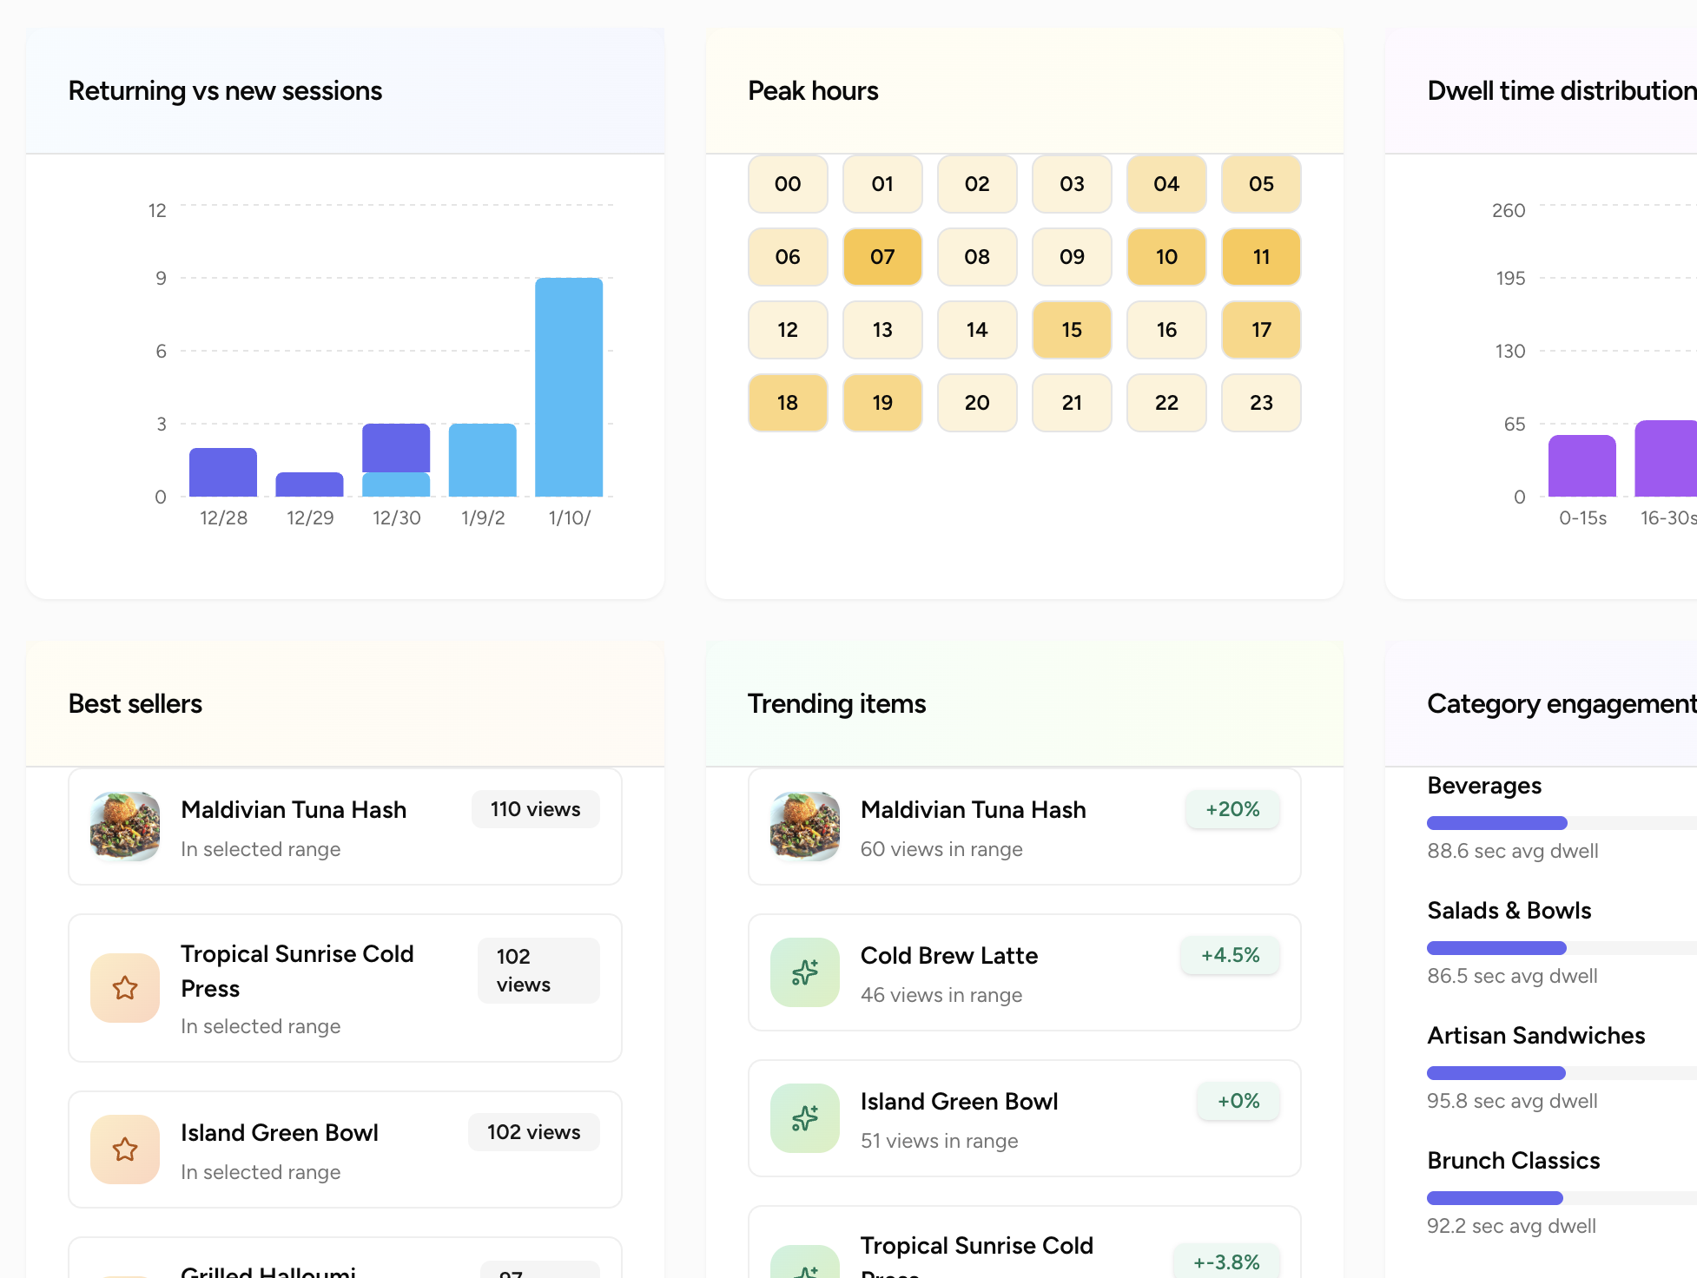
Task: Click the star icon beside Tropical Sunrise Cold Press
Action: coord(124,988)
